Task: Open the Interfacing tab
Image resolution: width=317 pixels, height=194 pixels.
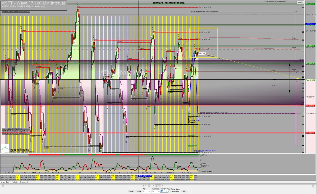Action: (x=15, y=182)
